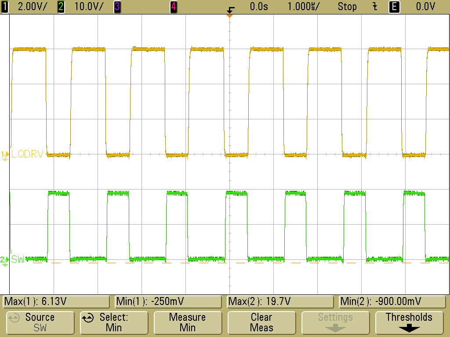The height and width of the screenshot is (337, 450).
Task: Click the SW waveform label
Action: (x=18, y=260)
